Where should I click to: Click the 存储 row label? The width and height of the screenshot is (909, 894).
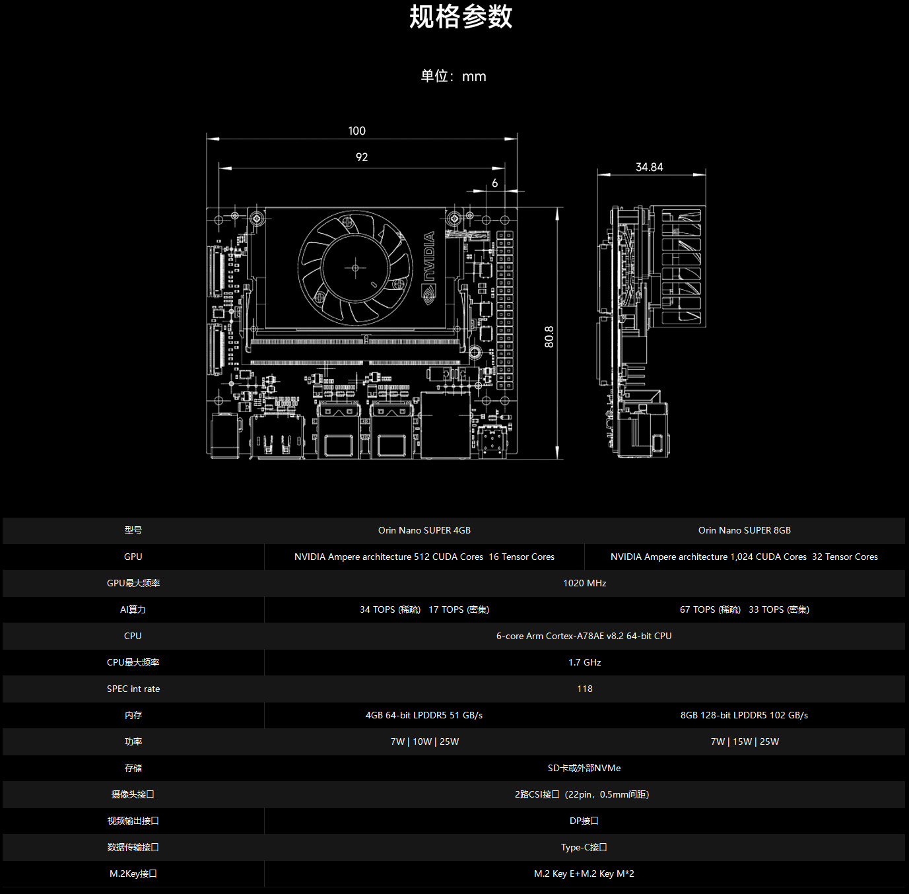pyautogui.click(x=133, y=768)
